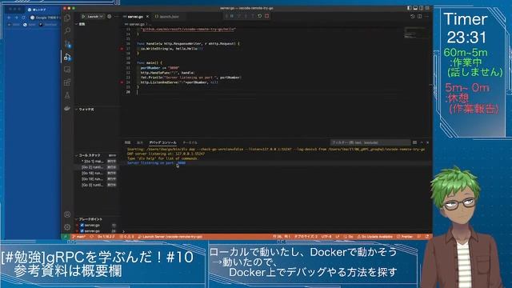Image resolution: width=512 pixels, height=288 pixels.
Task: Select the [Go 1] main call stack entry
Action: [x=98, y=162]
